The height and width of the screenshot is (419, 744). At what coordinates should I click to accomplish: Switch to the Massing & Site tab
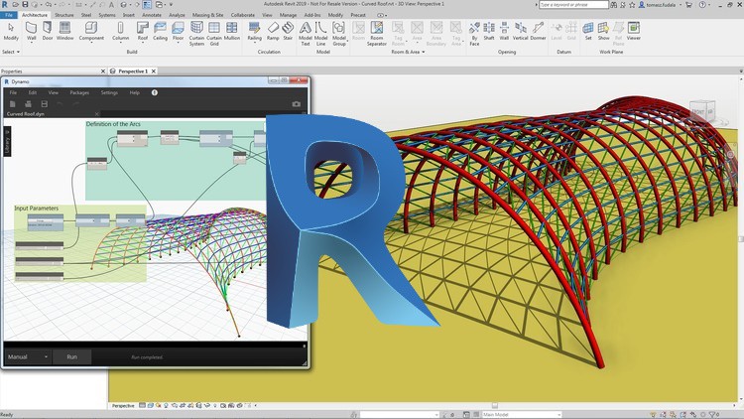(208, 15)
